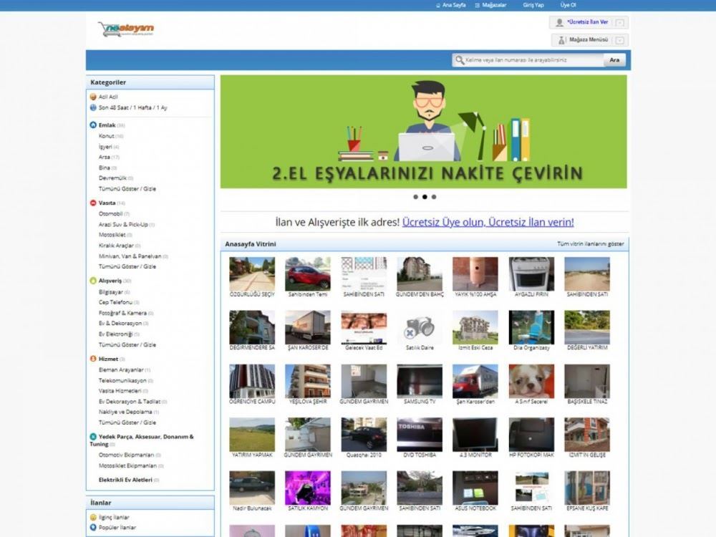Open Üye Ol in the top bar

point(568,6)
